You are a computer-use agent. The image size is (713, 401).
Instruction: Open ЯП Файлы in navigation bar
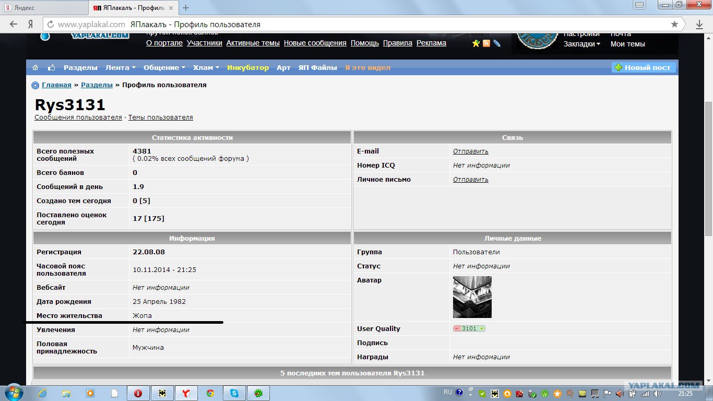tap(318, 67)
